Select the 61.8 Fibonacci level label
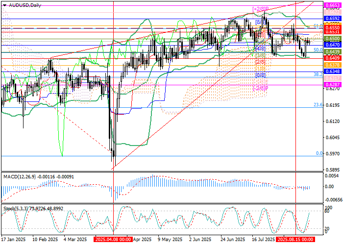This screenshot has height=245, width=343. [318, 26]
